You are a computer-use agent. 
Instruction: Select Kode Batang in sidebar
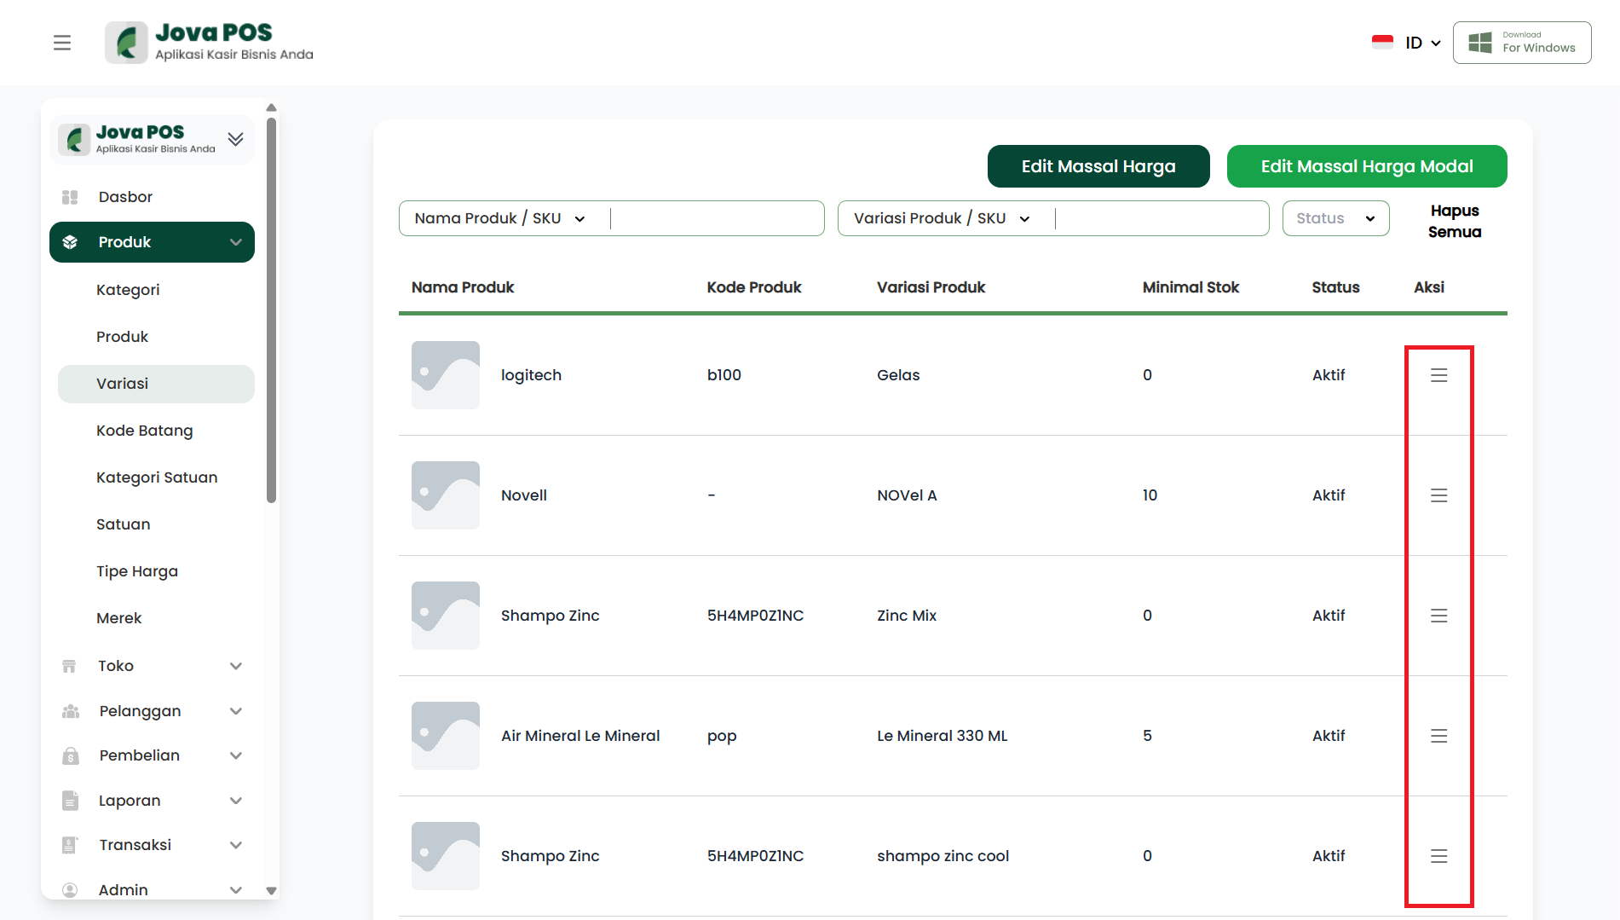pos(144,431)
